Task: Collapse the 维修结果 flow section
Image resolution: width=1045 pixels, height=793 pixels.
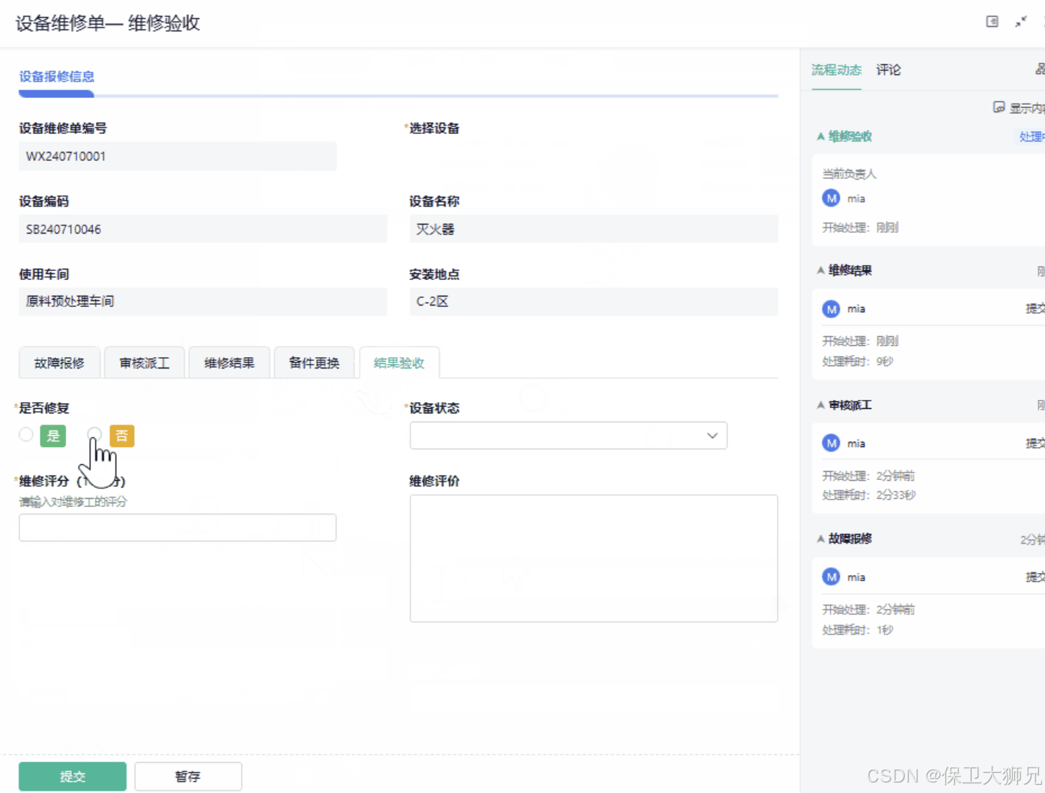Action: click(821, 270)
